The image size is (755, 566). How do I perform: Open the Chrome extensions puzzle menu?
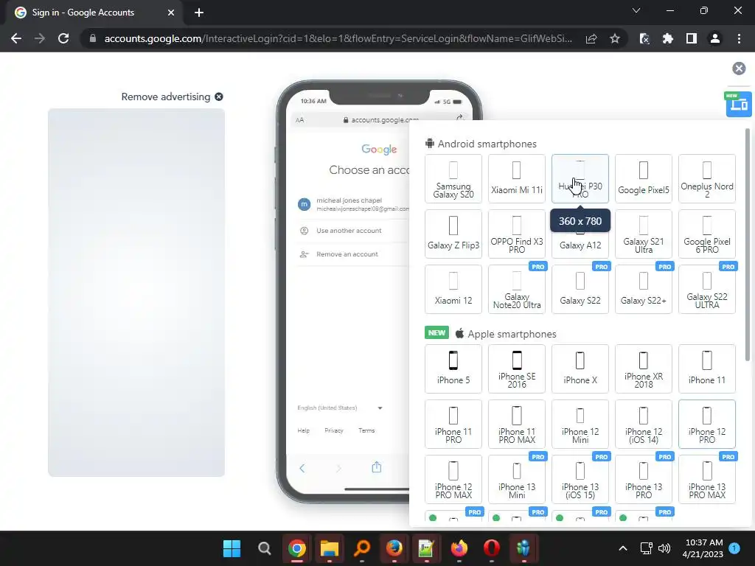click(x=668, y=38)
